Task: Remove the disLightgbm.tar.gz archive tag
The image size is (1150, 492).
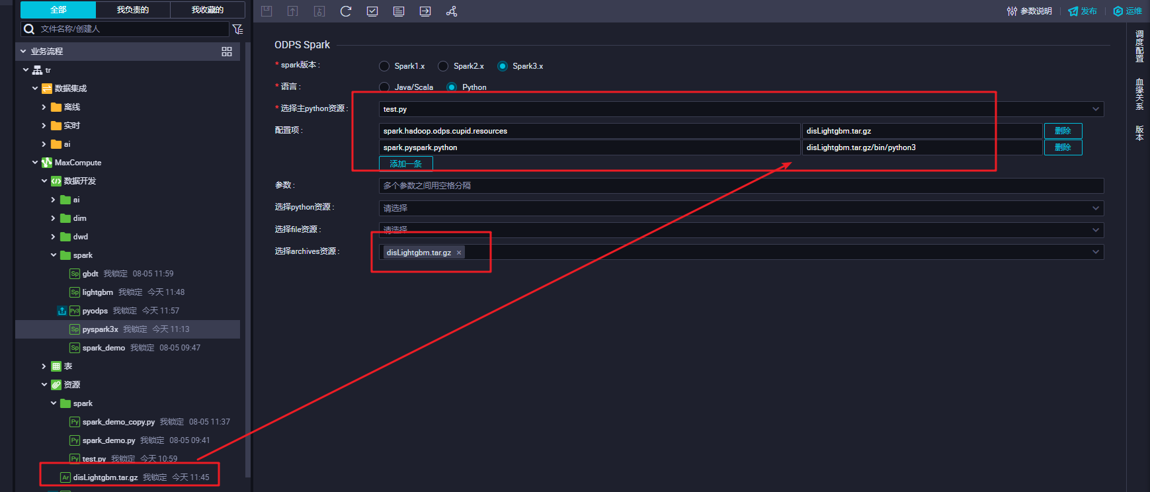Action: pyautogui.click(x=459, y=253)
